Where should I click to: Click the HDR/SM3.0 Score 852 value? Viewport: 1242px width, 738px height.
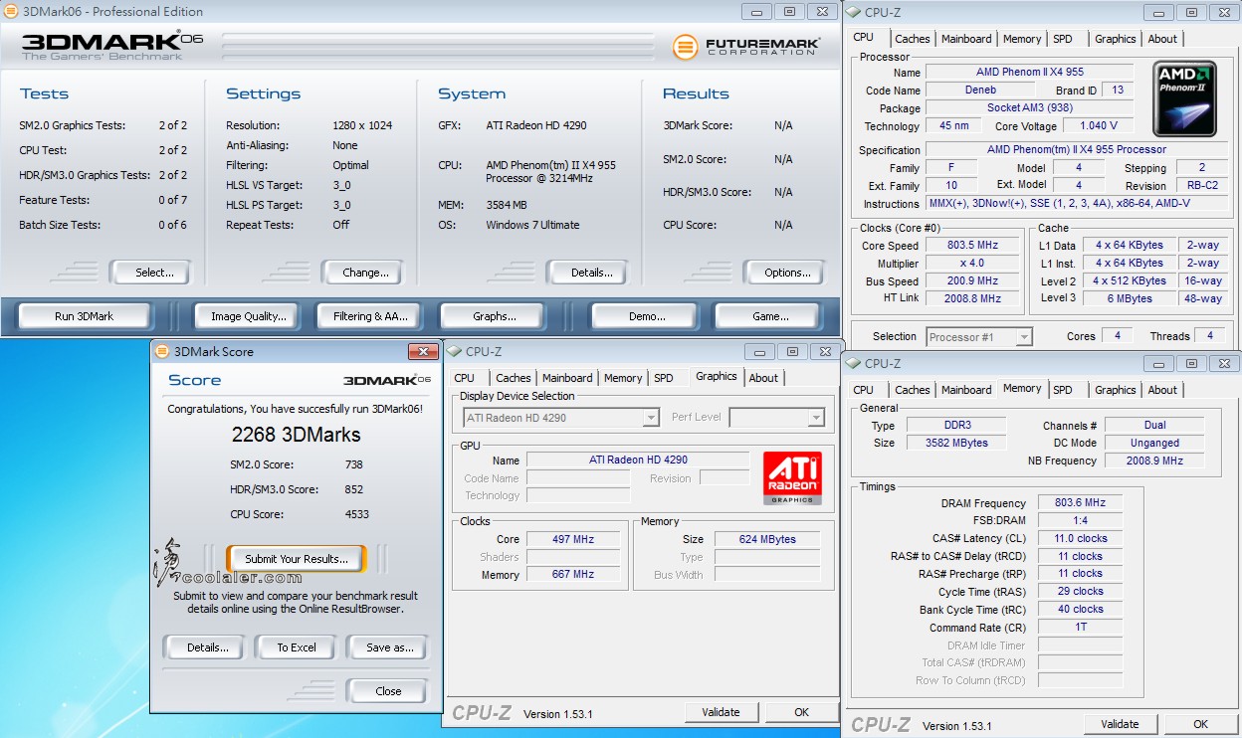tap(353, 489)
